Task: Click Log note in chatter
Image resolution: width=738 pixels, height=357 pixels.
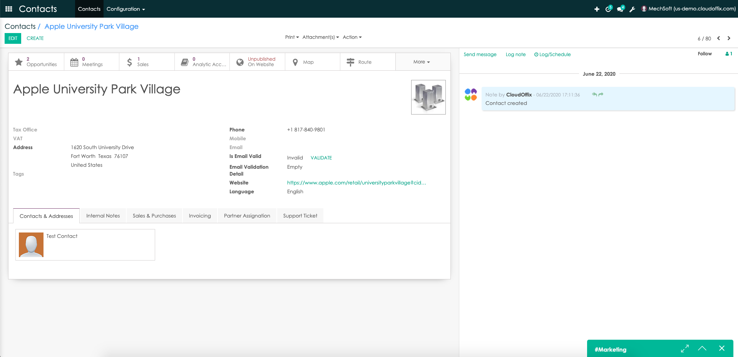Action: pos(515,55)
